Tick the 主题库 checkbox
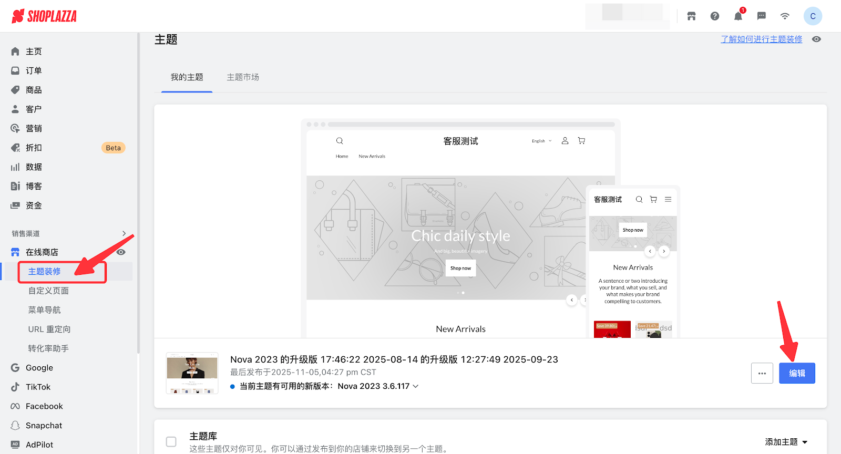Screen dimensions: 841x454 pyautogui.click(x=171, y=441)
